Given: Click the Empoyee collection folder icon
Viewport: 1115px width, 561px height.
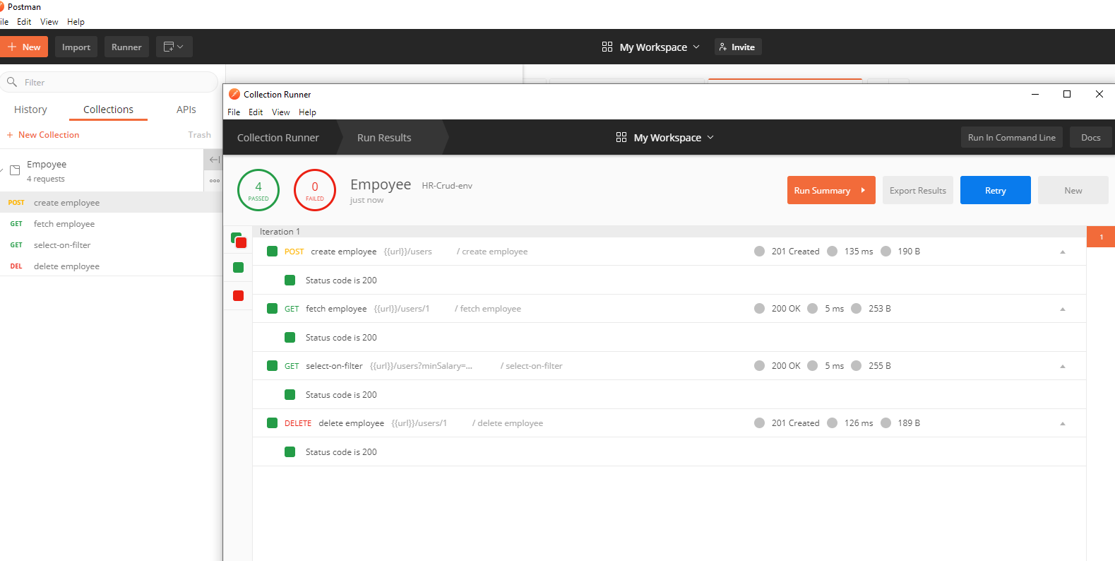Looking at the screenshot, I should point(15,170).
